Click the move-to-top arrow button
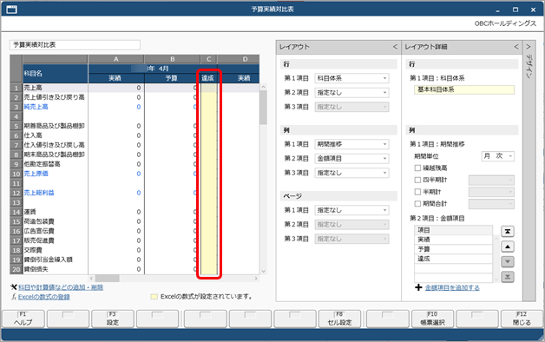 [508, 232]
